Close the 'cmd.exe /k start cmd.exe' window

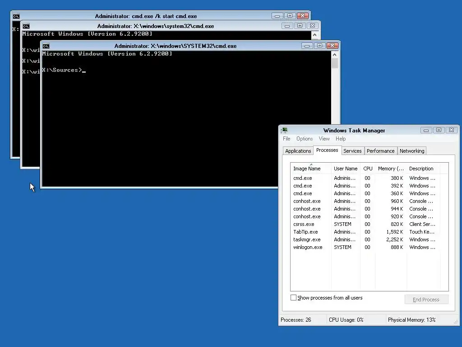pos(303,16)
